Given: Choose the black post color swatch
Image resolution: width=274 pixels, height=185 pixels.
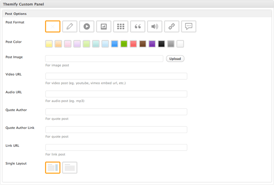Looking at the screenshot, I should coord(162,44).
